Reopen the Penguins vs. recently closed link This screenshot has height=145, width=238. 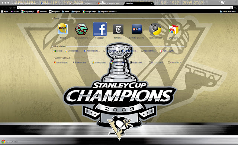click(137, 62)
